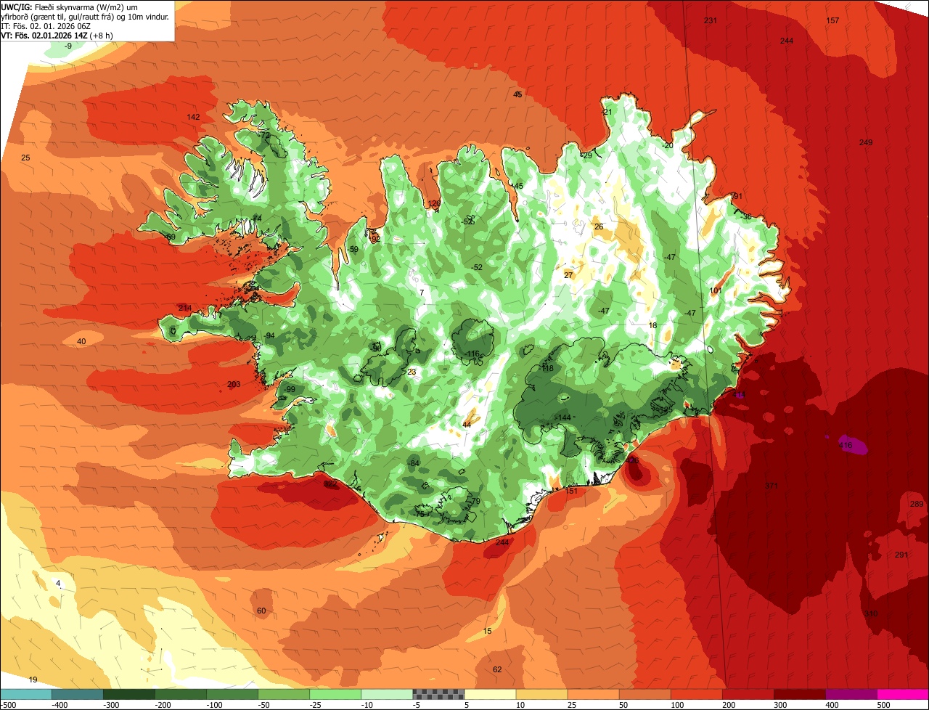929x710 pixels.
Task: Click the checkered legend swatch between -5 and 5
Action: click(438, 694)
